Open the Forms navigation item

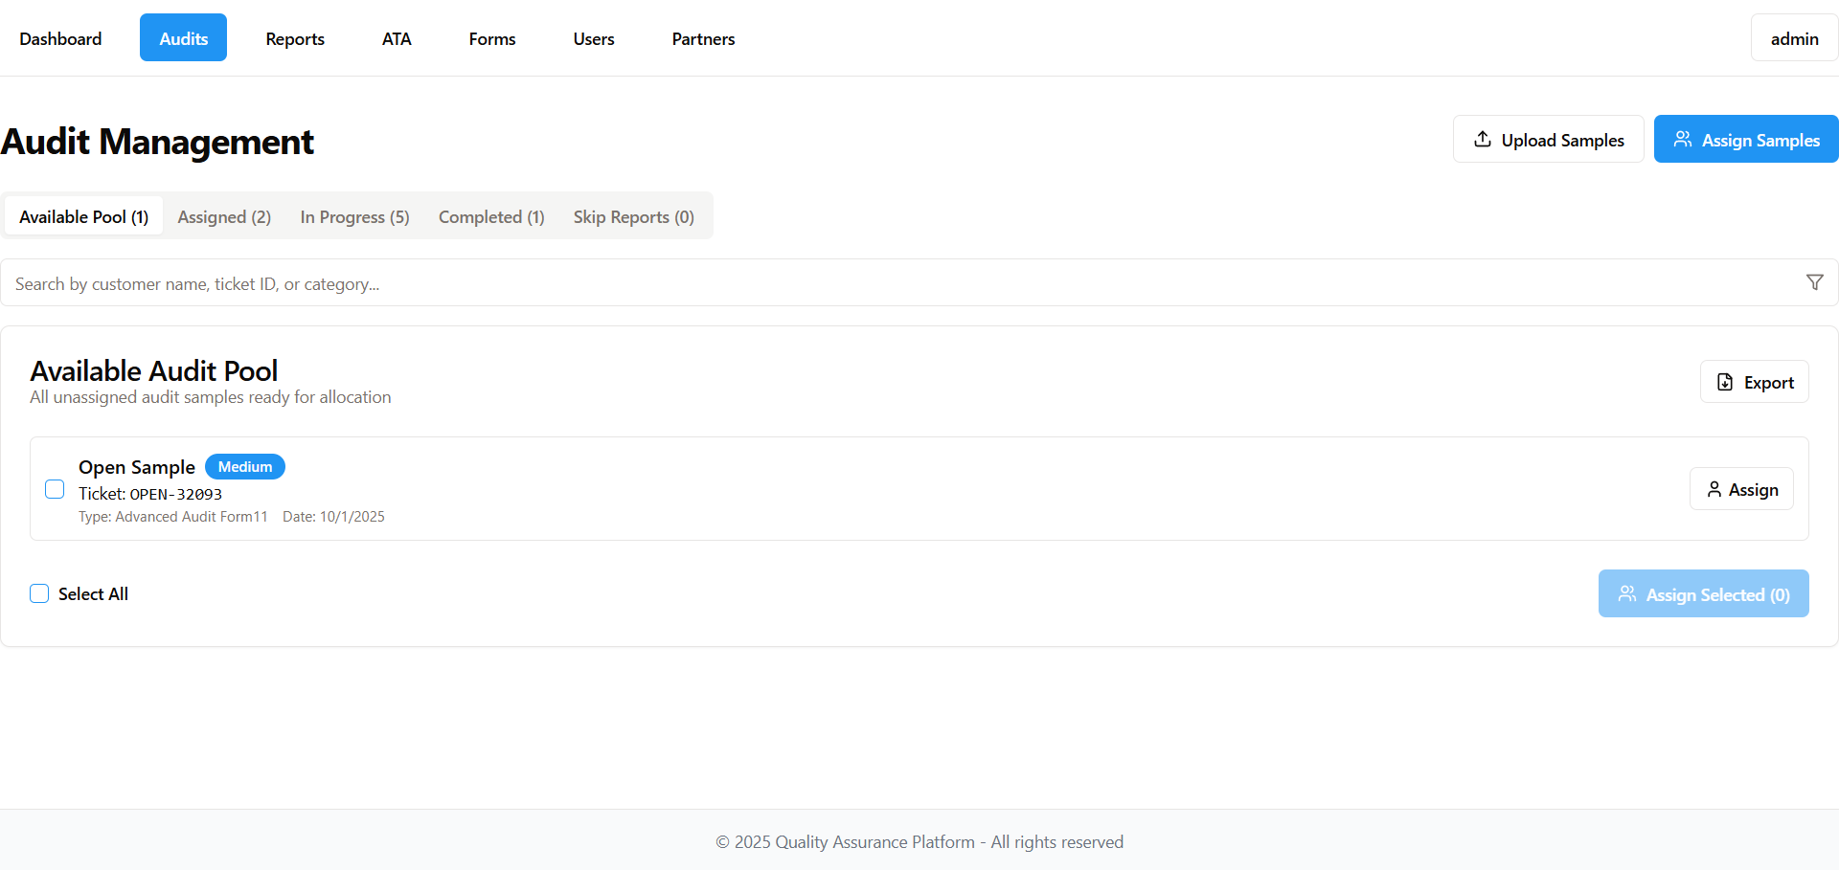coord(492,38)
